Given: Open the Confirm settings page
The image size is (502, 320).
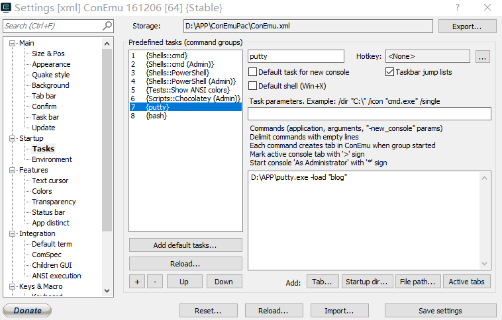Looking at the screenshot, I should [44, 106].
